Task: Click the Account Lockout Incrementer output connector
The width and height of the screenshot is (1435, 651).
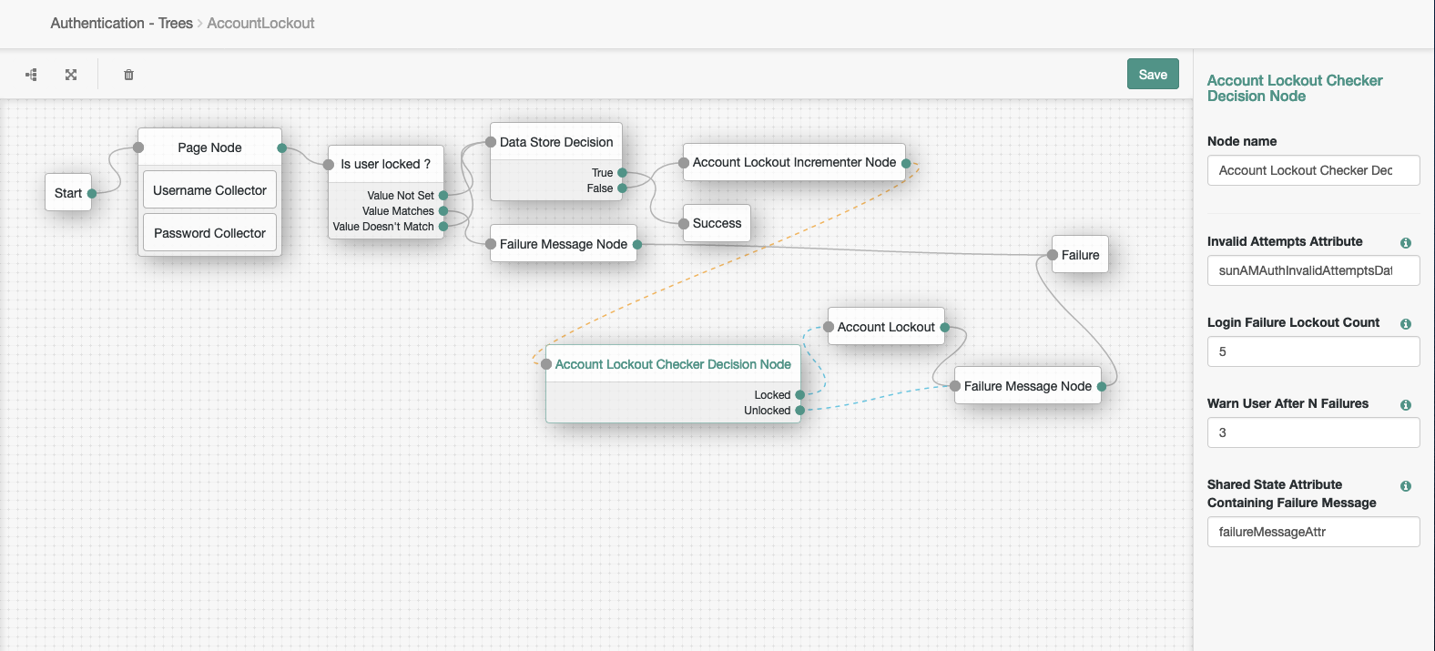Action: pyautogui.click(x=906, y=164)
